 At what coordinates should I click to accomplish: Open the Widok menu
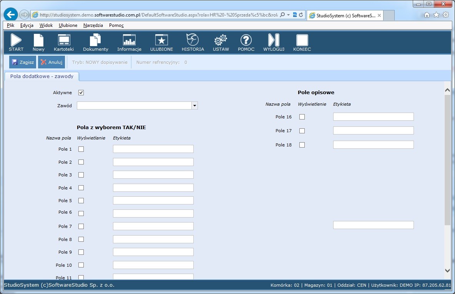pos(46,25)
